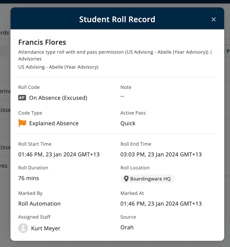Click the orange Explained Absence flag icon
This screenshot has width=230, height=247.
(22, 123)
